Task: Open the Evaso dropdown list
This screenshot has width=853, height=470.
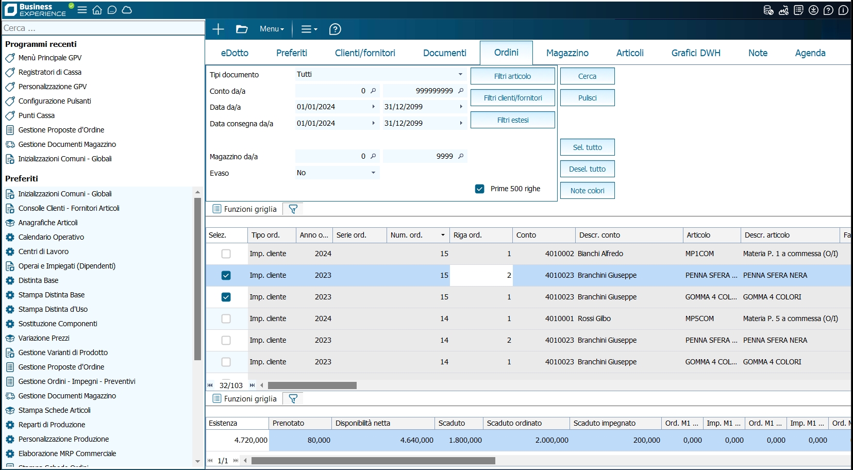Action: click(x=373, y=173)
